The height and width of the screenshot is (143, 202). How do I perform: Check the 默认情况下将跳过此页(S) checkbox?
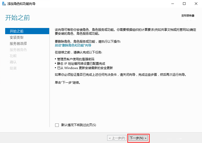click(57, 125)
